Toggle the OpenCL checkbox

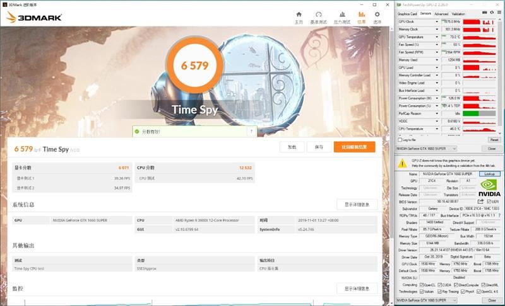click(x=422, y=285)
